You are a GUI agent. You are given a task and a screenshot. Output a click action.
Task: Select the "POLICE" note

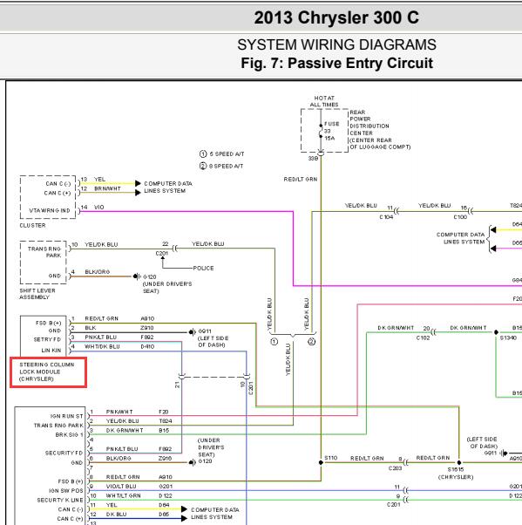(x=203, y=269)
